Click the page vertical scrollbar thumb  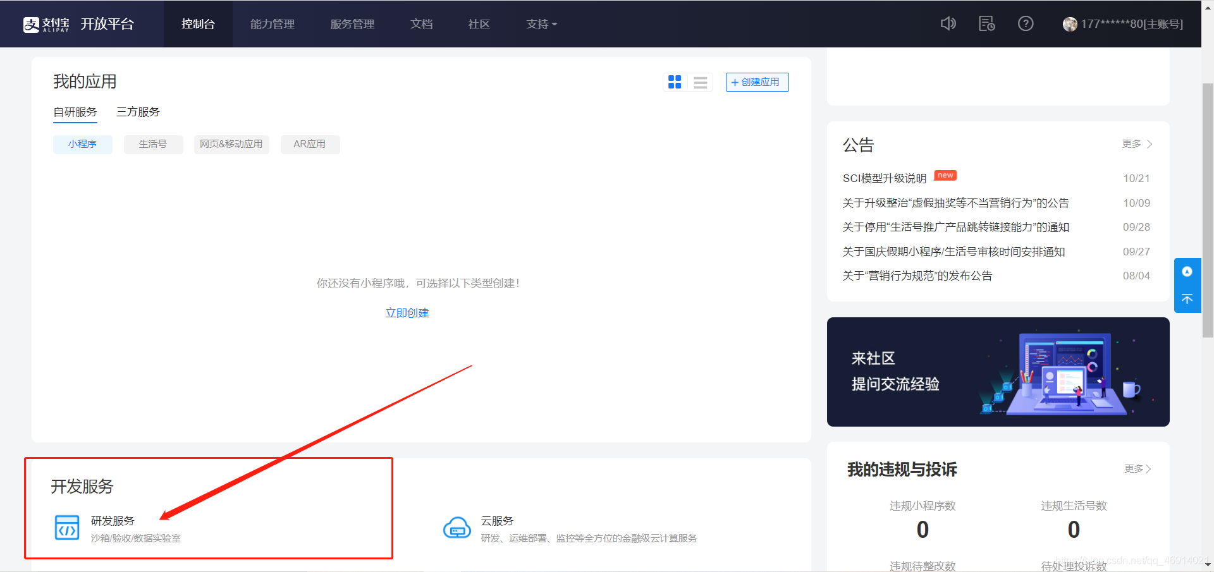(1208, 210)
